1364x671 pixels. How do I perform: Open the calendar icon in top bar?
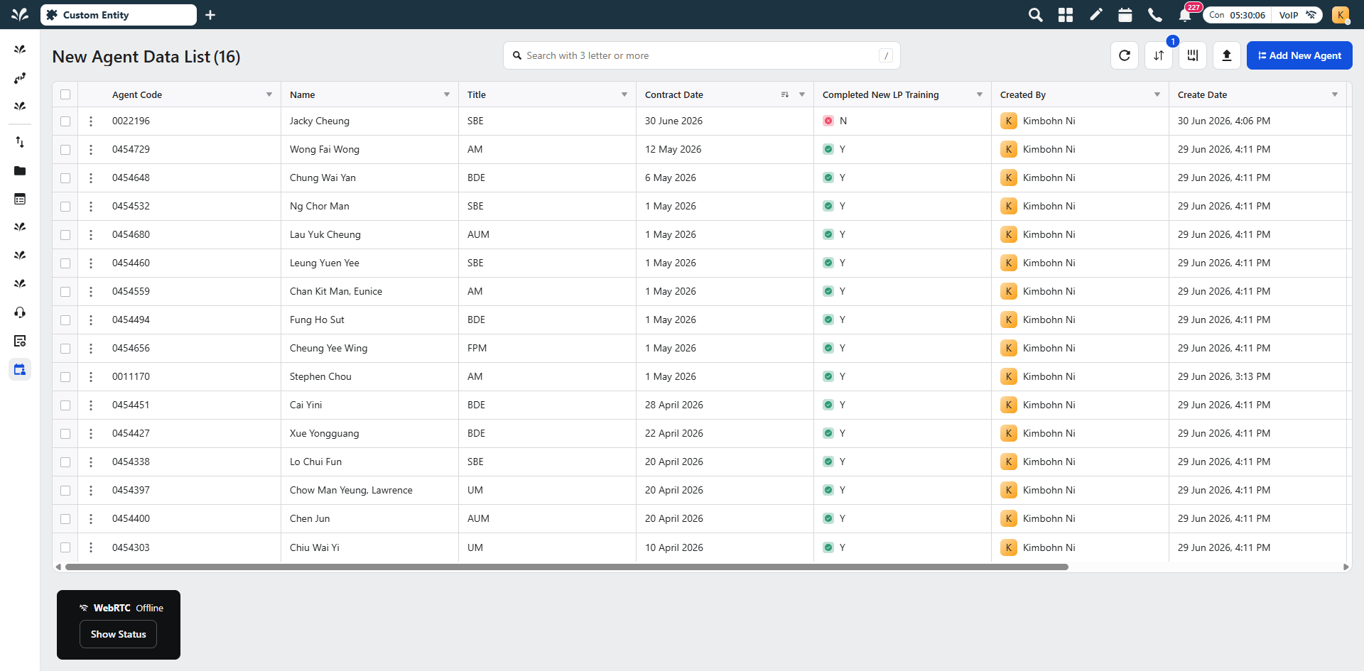1125,15
